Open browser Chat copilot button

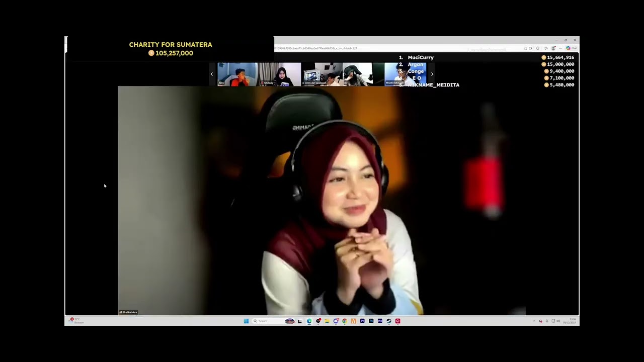(572, 48)
